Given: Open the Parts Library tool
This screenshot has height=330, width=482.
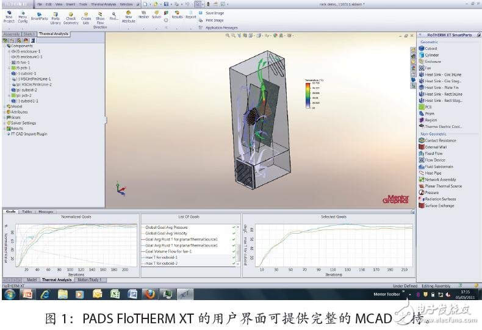Looking at the screenshot, I should coord(56,16).
